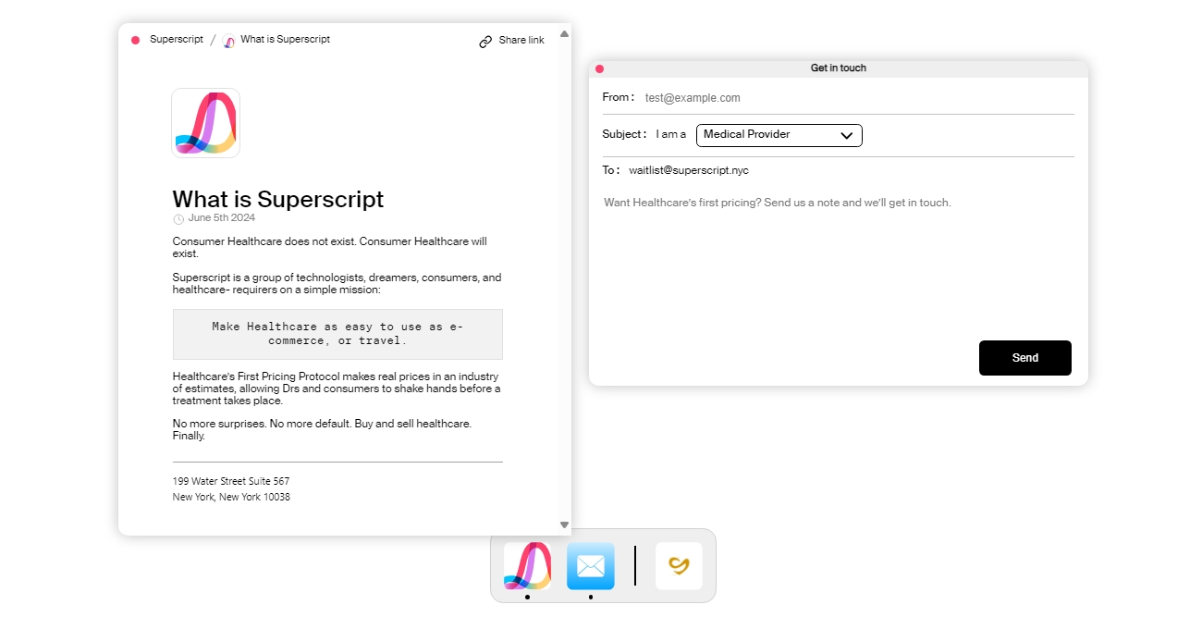1202x617 pixels.
Task: Click the Share link text
Action: pyautogui.click(x=521, y=41)
